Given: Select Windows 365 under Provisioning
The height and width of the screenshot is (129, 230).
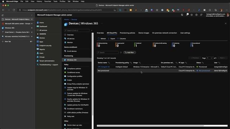Looking at the screenshot, I should pyautogui.click(x=72, y=60).
